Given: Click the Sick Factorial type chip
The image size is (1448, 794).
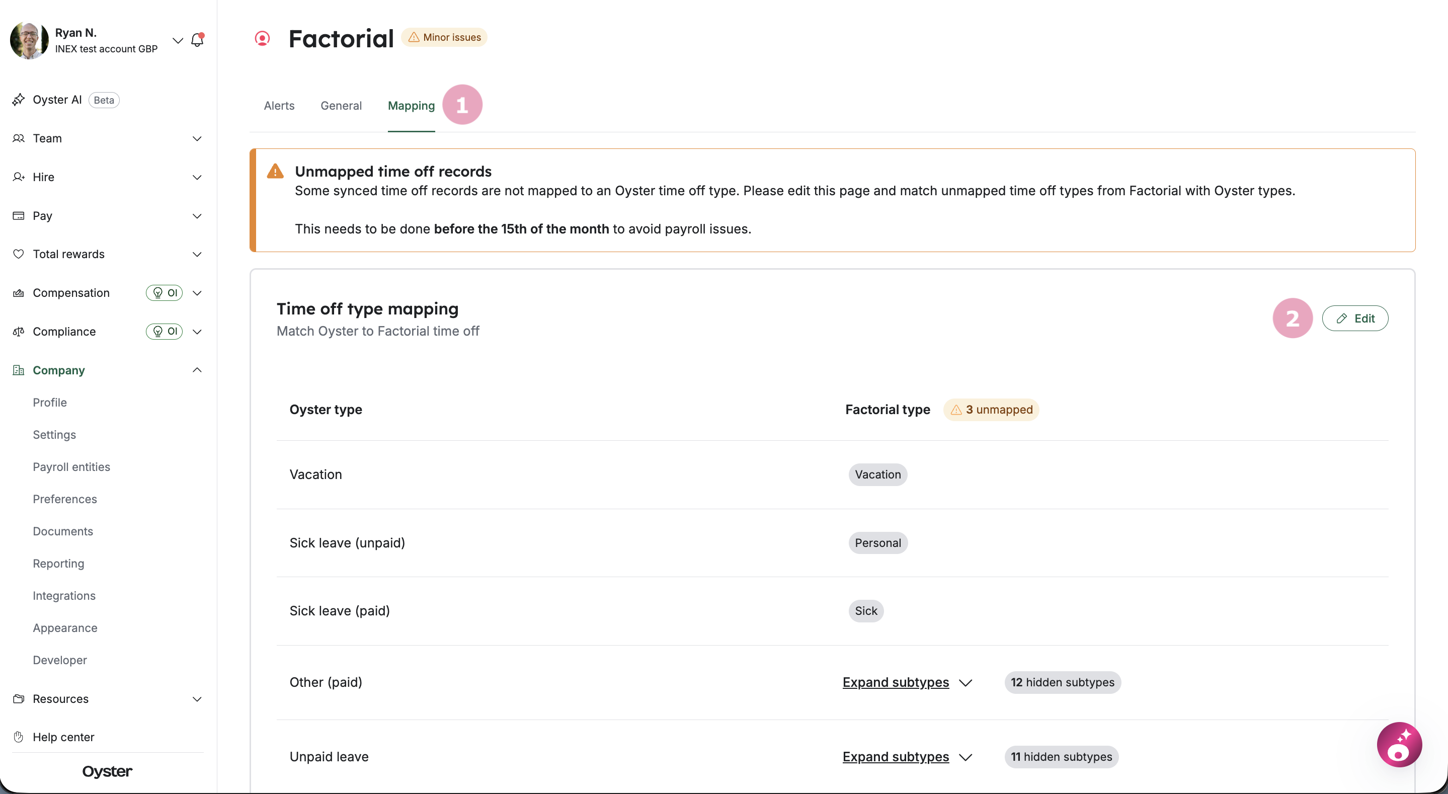Looking at the screenshot, I should point(866,611).
